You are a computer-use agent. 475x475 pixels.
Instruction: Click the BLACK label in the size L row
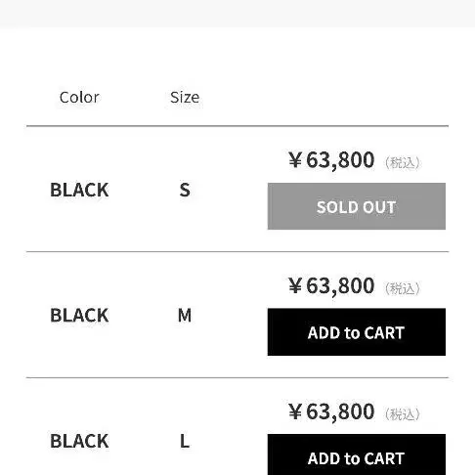tap(79, 441)
